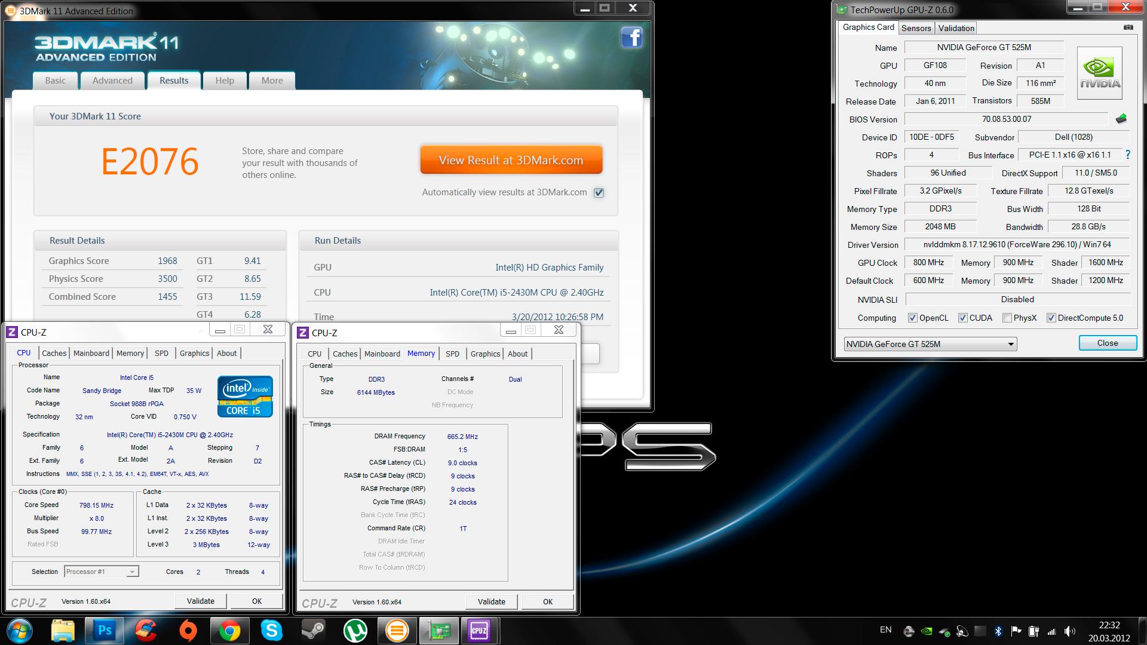Toggle the DirectCompute 5.0 checkbox
1147x645 pixels.
tap(1051, 318)
